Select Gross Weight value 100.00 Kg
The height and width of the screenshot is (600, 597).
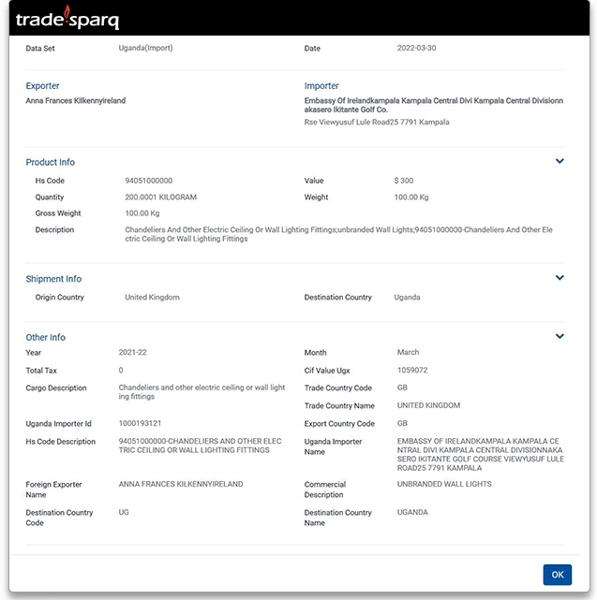(142, 213)
